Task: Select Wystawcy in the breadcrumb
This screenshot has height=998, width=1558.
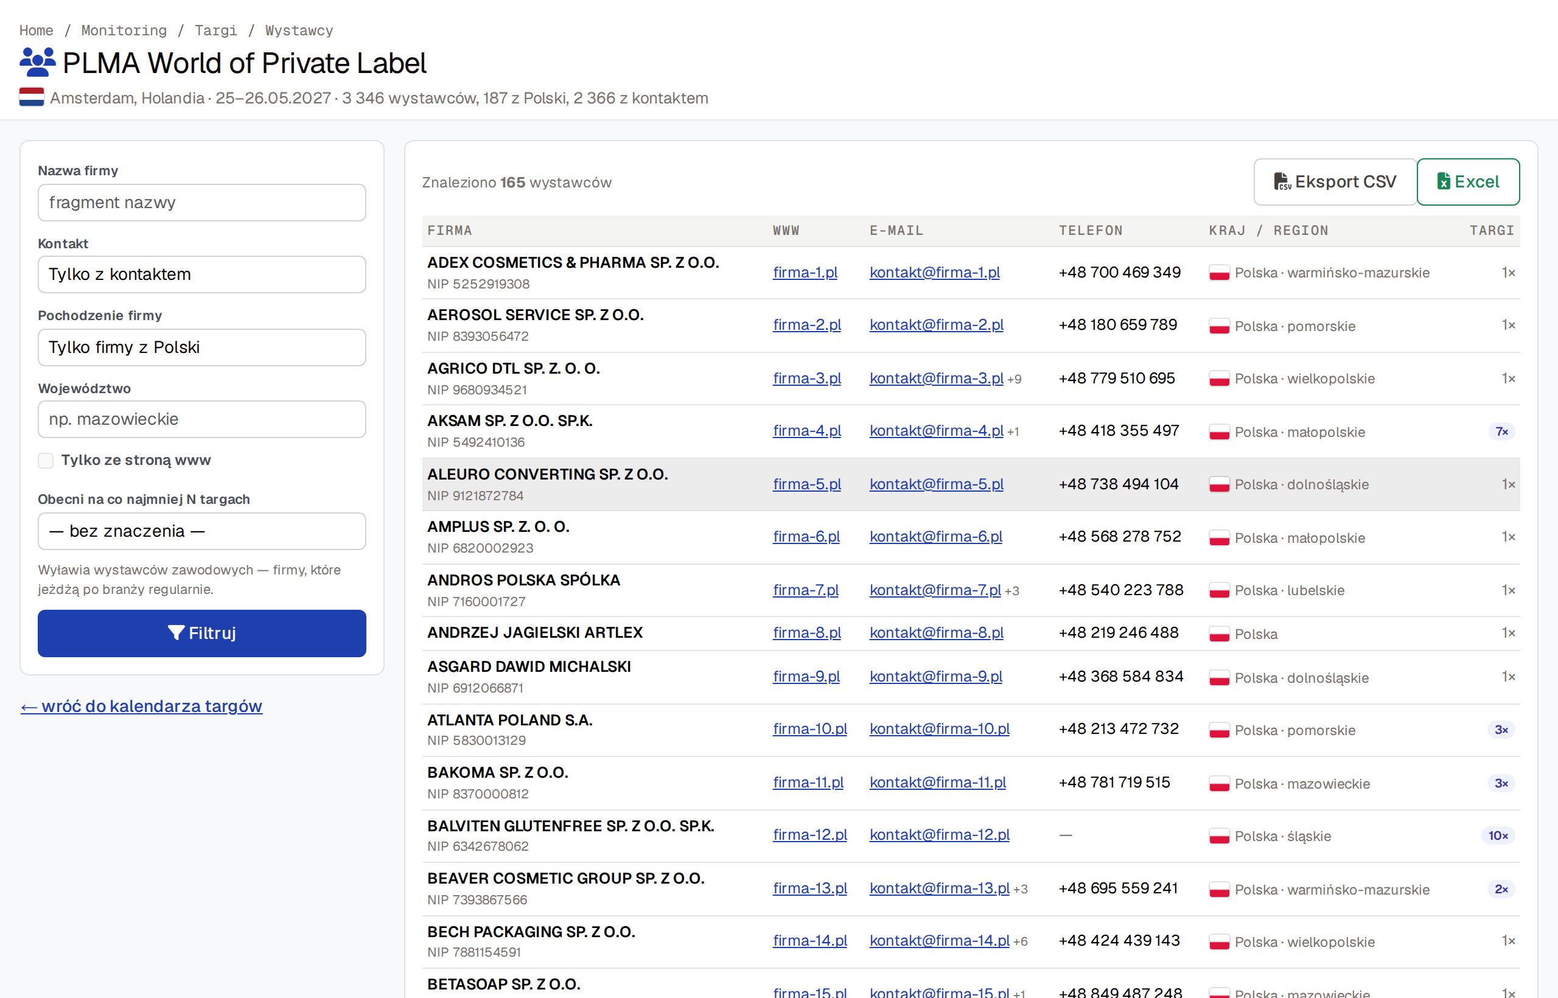Action: pos(299,30)
